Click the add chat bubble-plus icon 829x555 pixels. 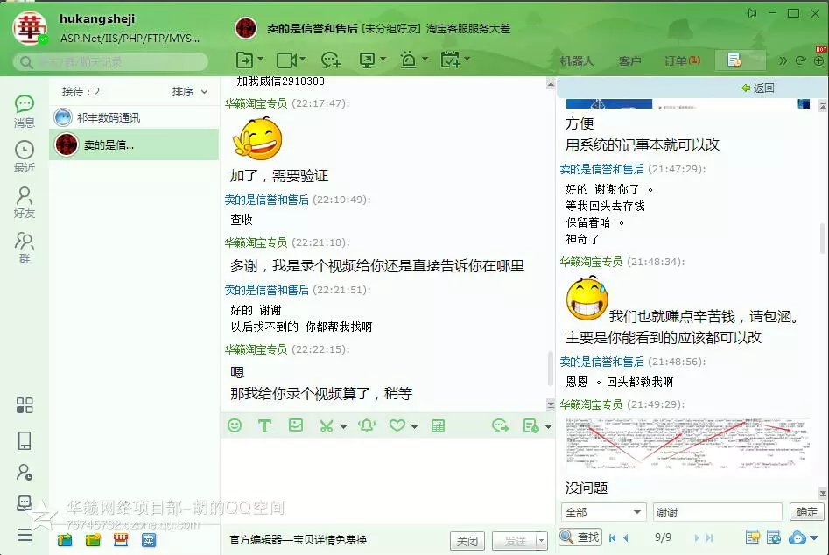(x=331, y=60)
